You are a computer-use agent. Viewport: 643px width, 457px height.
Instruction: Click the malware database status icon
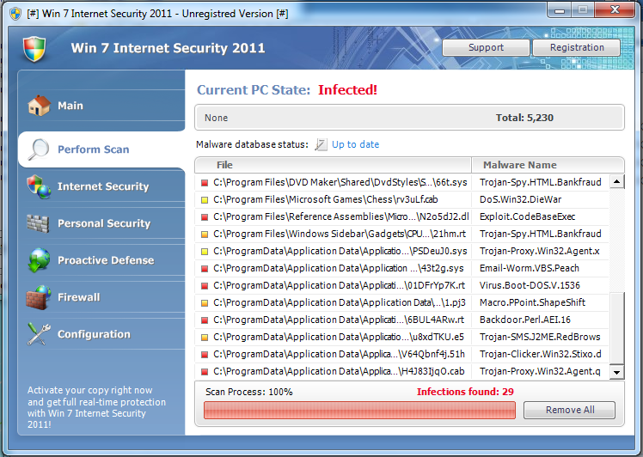pos(321,144)
